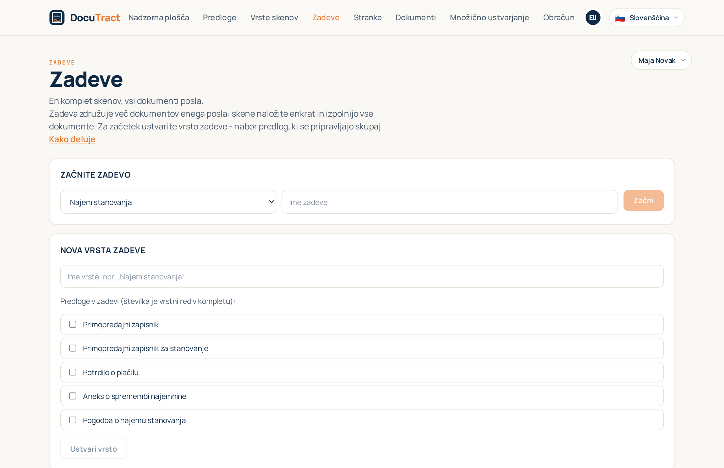Tick Primopredajni zapisnik za stanovanje checkbox
The width and height of the screenshot is (724, 468).
(x=72, y=348)
